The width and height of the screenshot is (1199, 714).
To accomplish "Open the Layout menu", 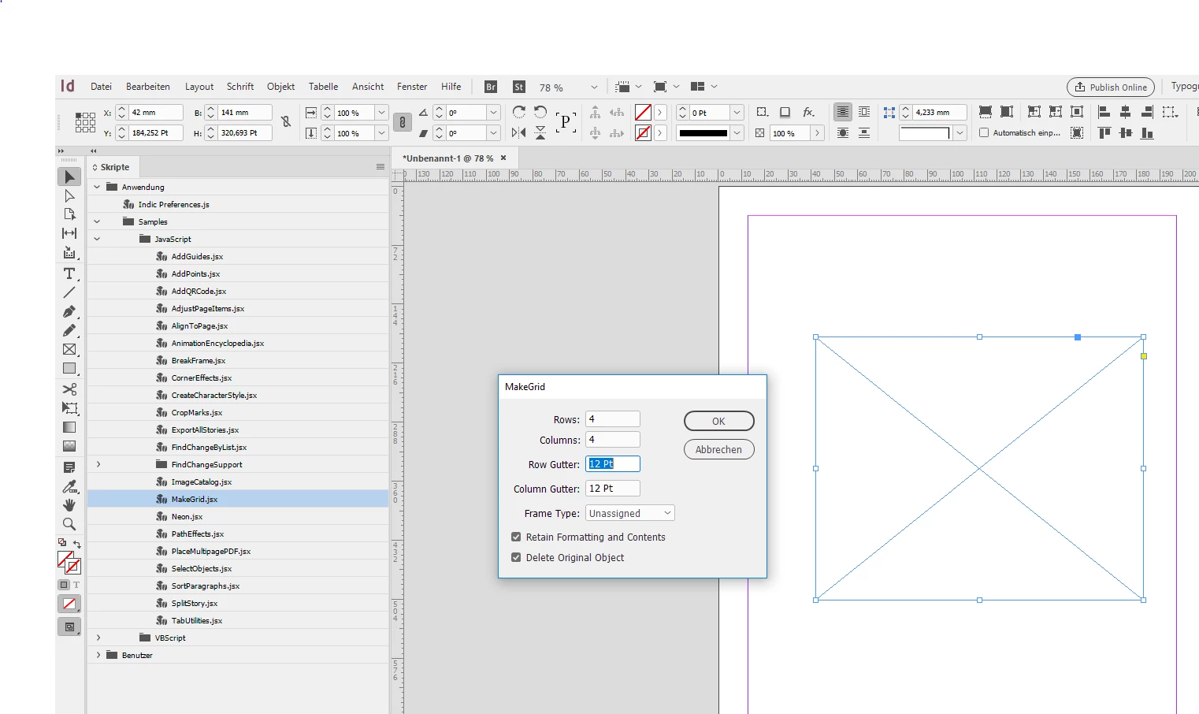I will [x=199, y=87].
